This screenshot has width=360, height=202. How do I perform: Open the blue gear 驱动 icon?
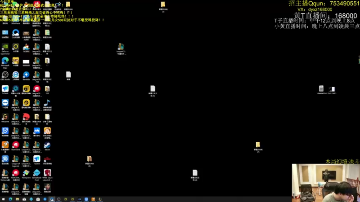pyautogui.click(x=5, y=160)
